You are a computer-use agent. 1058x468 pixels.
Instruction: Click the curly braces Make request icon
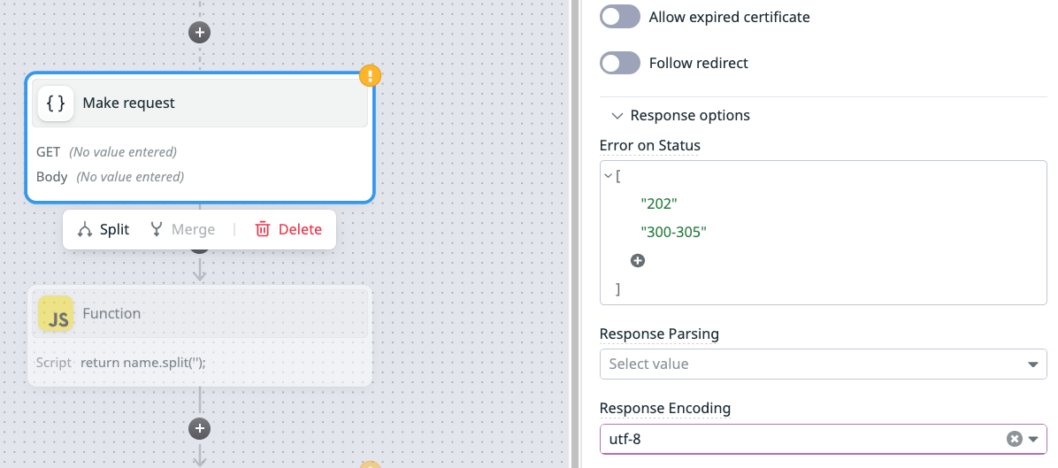56,104
